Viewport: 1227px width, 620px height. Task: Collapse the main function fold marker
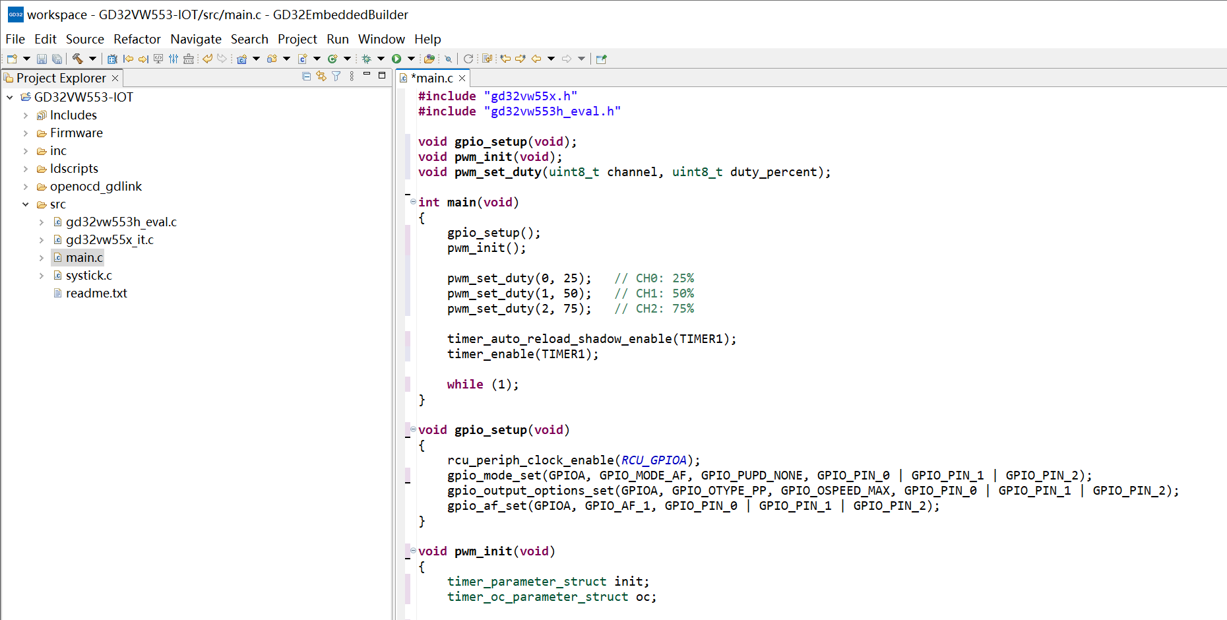413,201
